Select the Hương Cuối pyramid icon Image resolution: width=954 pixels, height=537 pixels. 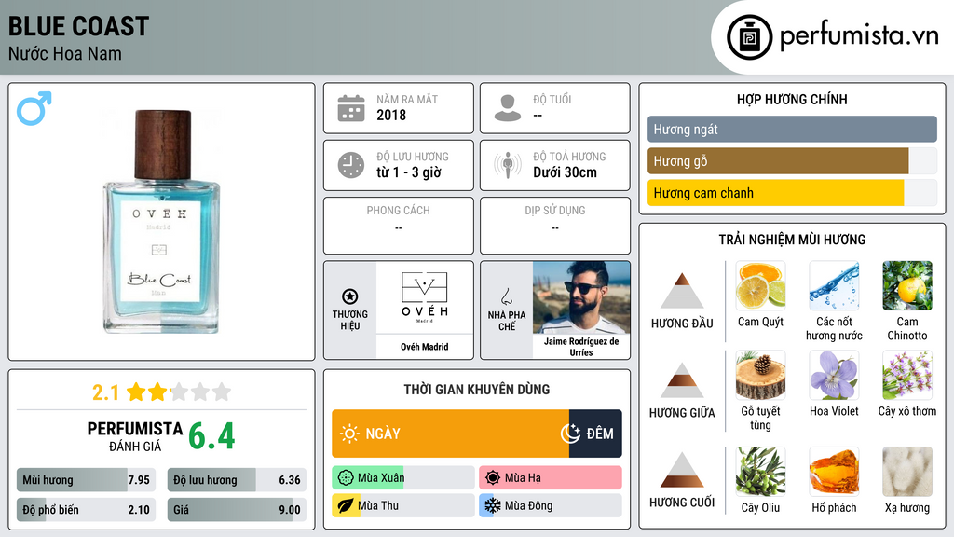tap(682, 470)
